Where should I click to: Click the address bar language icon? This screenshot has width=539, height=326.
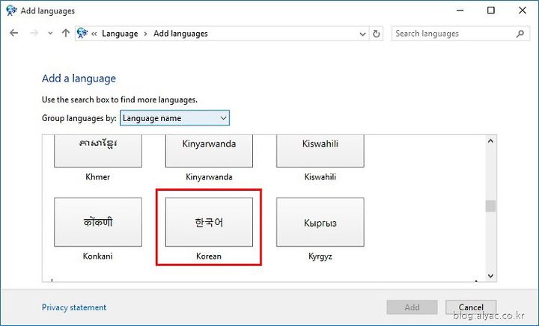click(82, 34)
